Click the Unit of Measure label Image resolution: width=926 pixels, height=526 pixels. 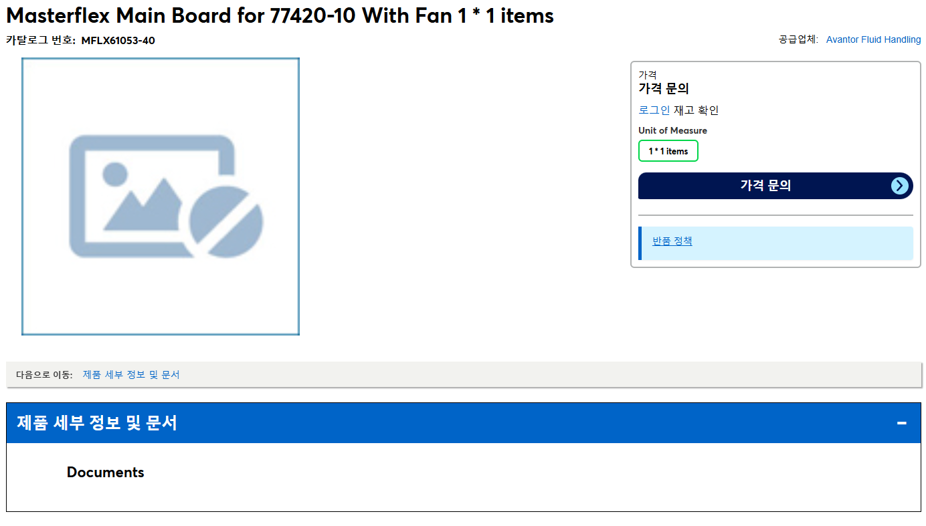coord(672,130)
